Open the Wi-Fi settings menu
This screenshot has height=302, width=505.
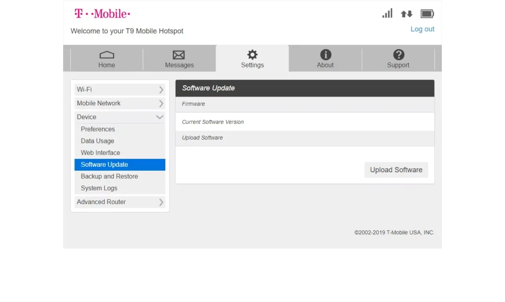point(120,90)
